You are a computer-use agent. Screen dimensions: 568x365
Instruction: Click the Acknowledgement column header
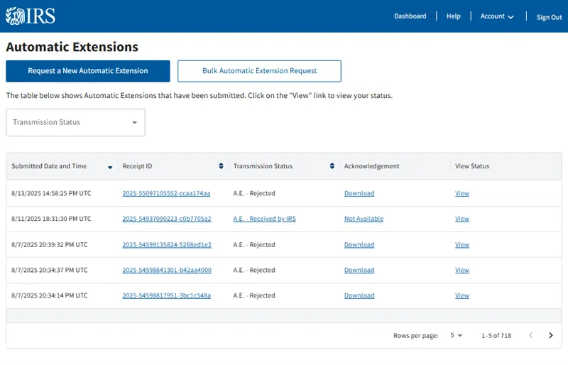click(x=371, y=166)
